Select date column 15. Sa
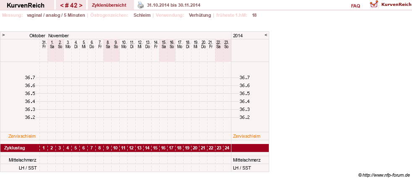 [x=164, y=44]
